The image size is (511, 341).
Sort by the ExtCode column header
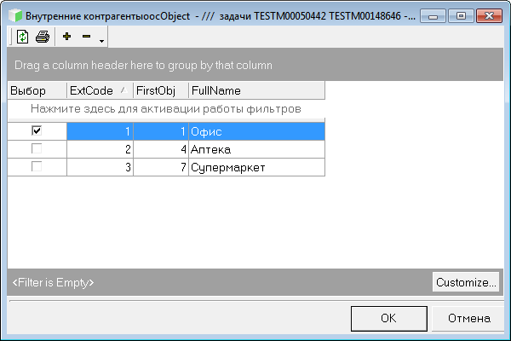pos(100,90)
